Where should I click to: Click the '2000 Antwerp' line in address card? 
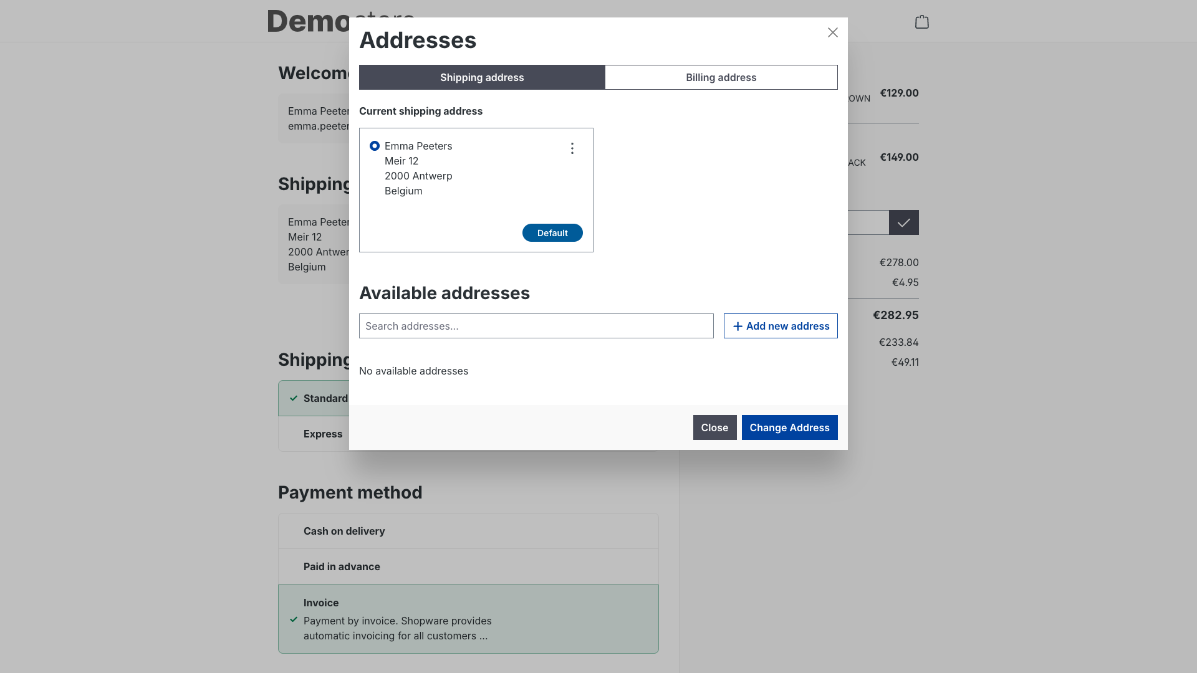point(418,176)
